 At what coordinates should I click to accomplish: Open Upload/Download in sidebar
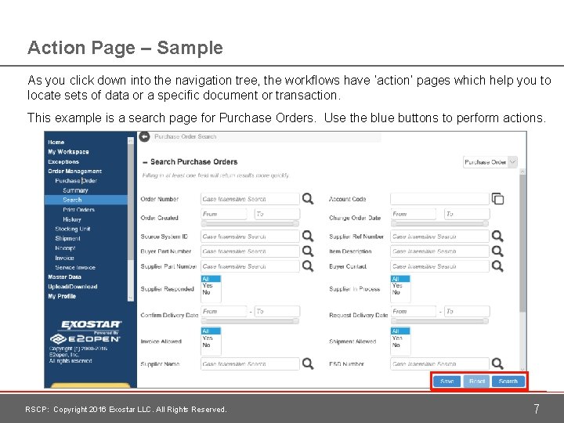73,287
